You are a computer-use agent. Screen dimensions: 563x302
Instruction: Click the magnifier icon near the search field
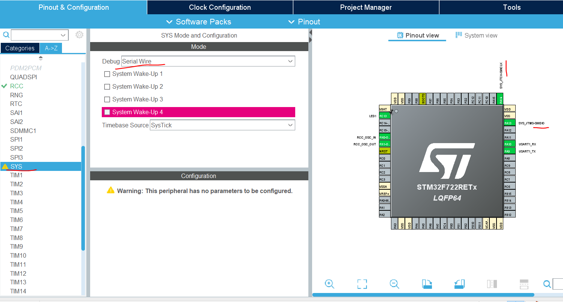[x=6, y=34]
